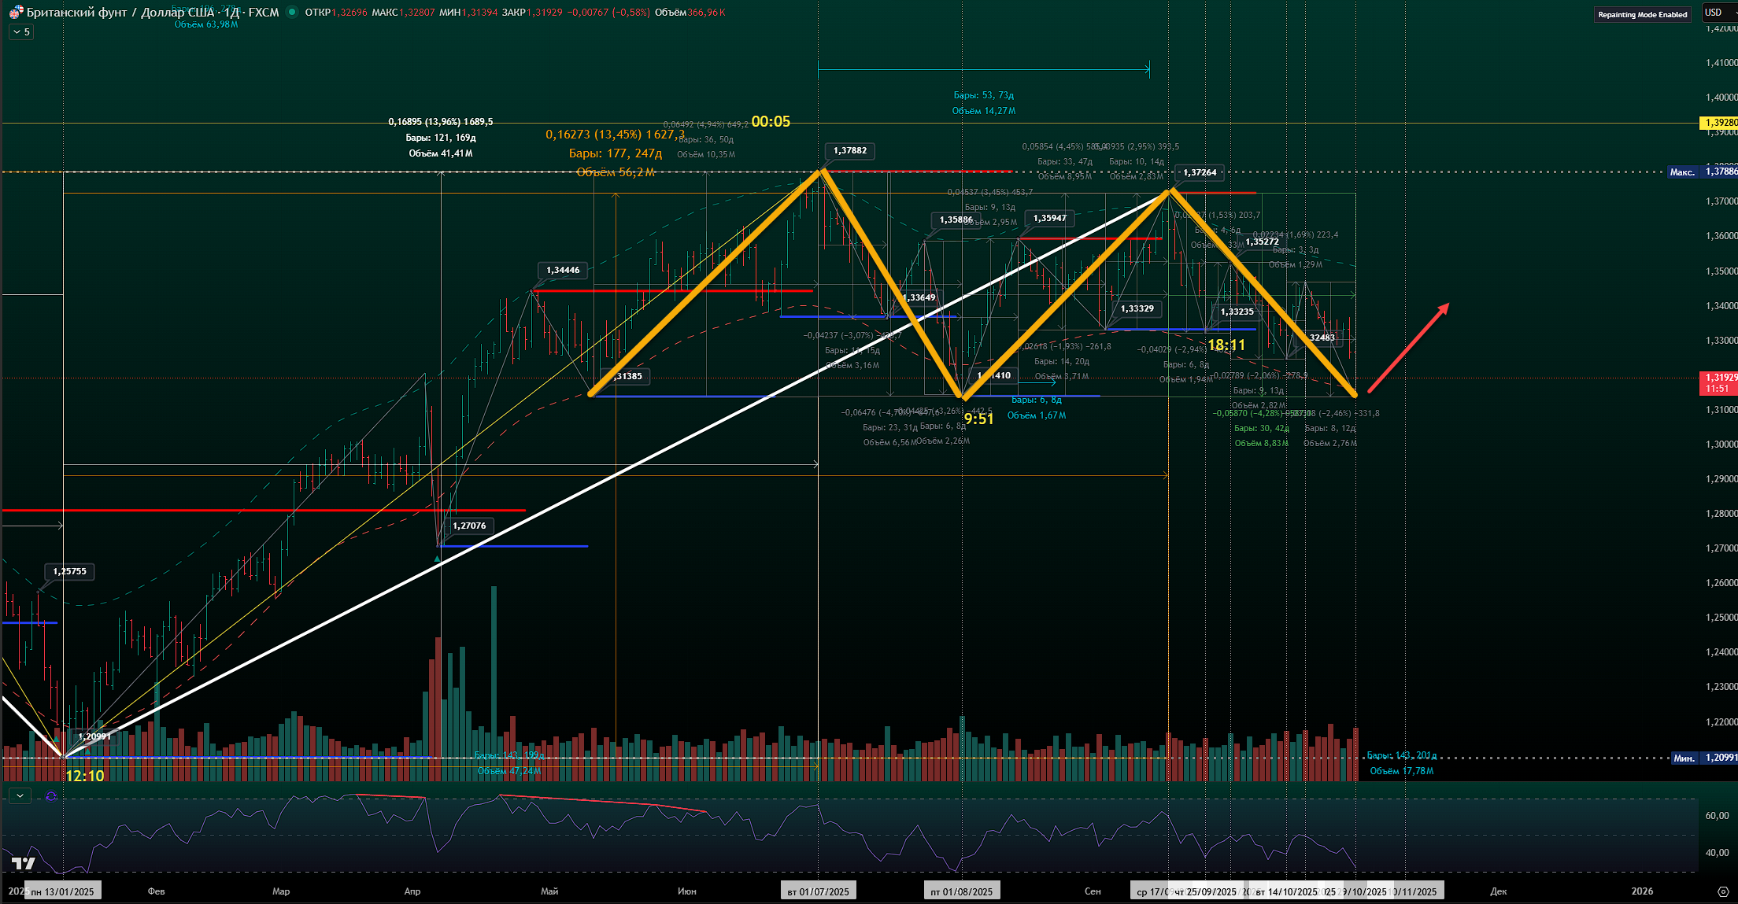Click the Мин. low price tag
Screen dimensions: 1738x904
[1683, 758]
